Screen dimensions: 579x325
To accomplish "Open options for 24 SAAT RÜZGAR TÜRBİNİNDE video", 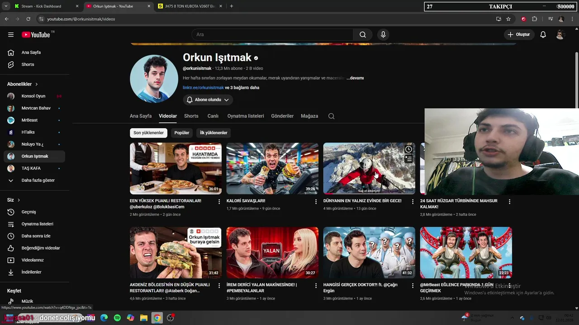I will pos(509,202).
